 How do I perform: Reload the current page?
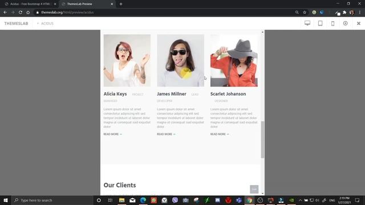tap(21, 13)
